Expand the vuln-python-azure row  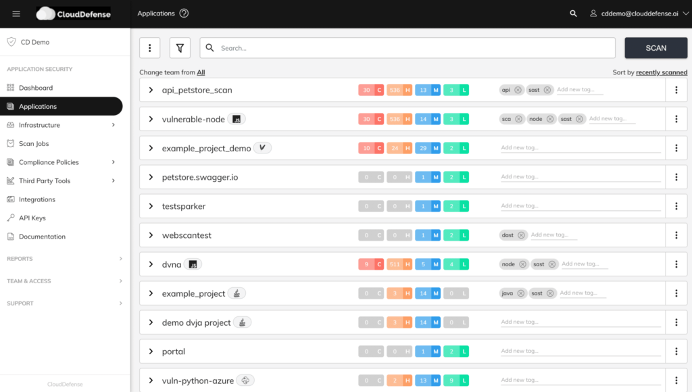point(151,381)
